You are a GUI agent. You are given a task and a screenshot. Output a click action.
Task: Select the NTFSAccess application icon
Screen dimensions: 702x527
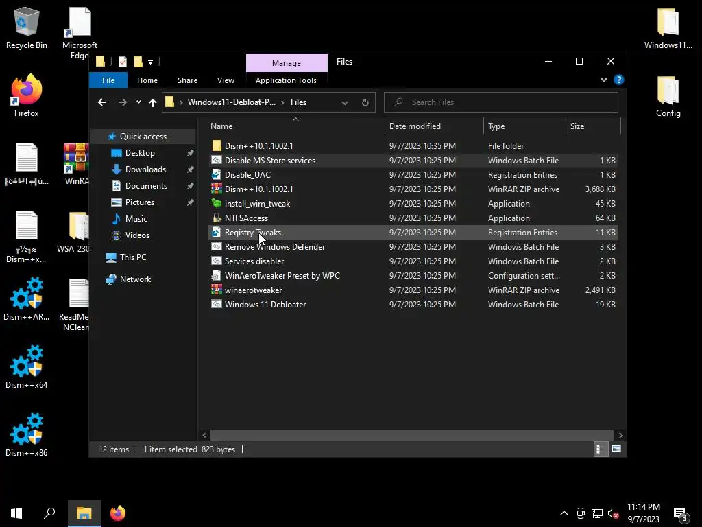click(217, 218)
